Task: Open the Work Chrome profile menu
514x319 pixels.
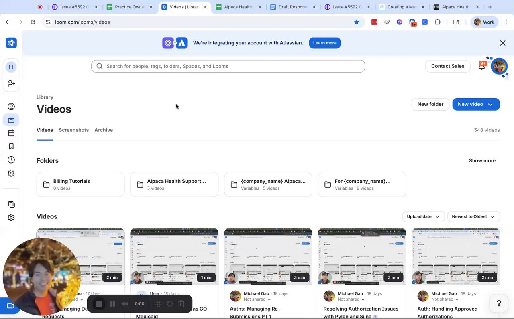Action: tap(484, 22)
